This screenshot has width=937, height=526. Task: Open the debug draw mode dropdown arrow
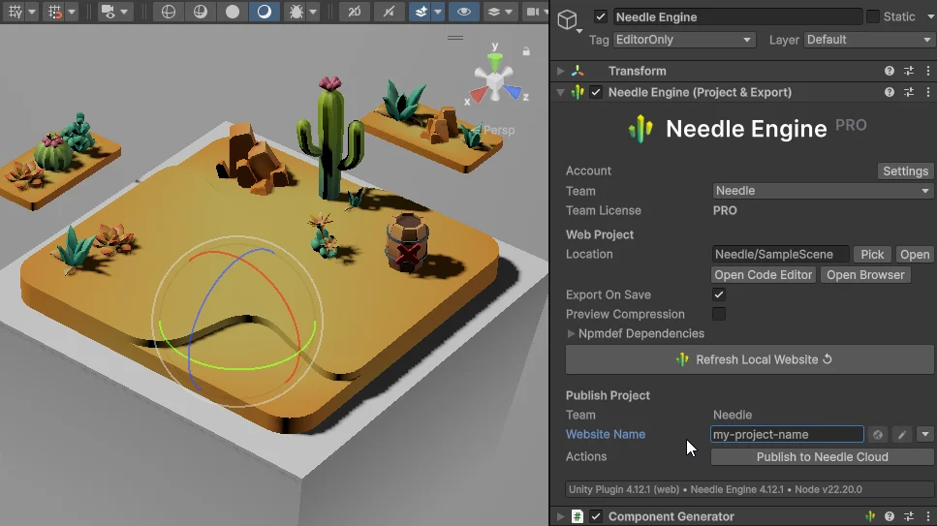pyautogui.click(x=313, y=12)
